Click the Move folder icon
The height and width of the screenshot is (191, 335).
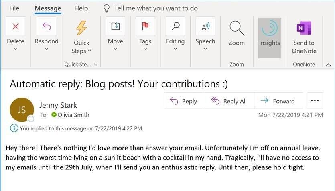pos(115,26)
